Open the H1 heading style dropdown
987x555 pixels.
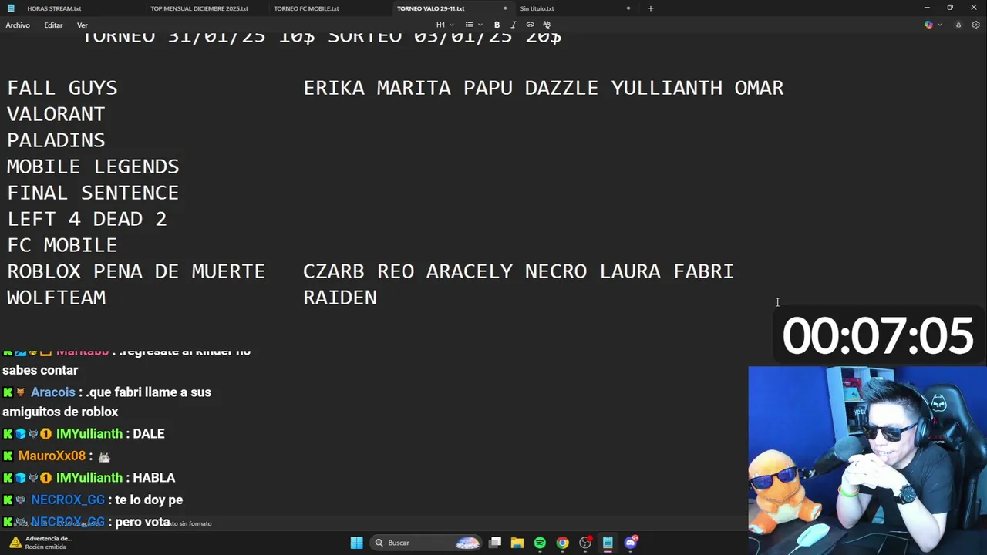[x=443, y=25]
